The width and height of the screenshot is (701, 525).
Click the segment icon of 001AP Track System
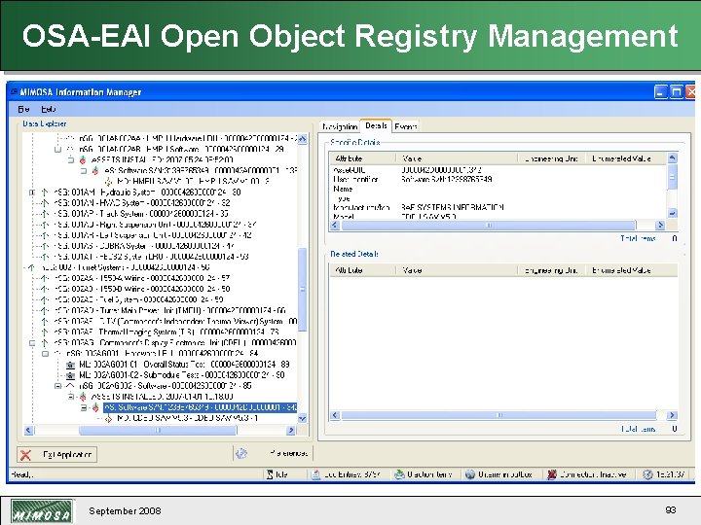pyautogui.click(x=44, y=214)
